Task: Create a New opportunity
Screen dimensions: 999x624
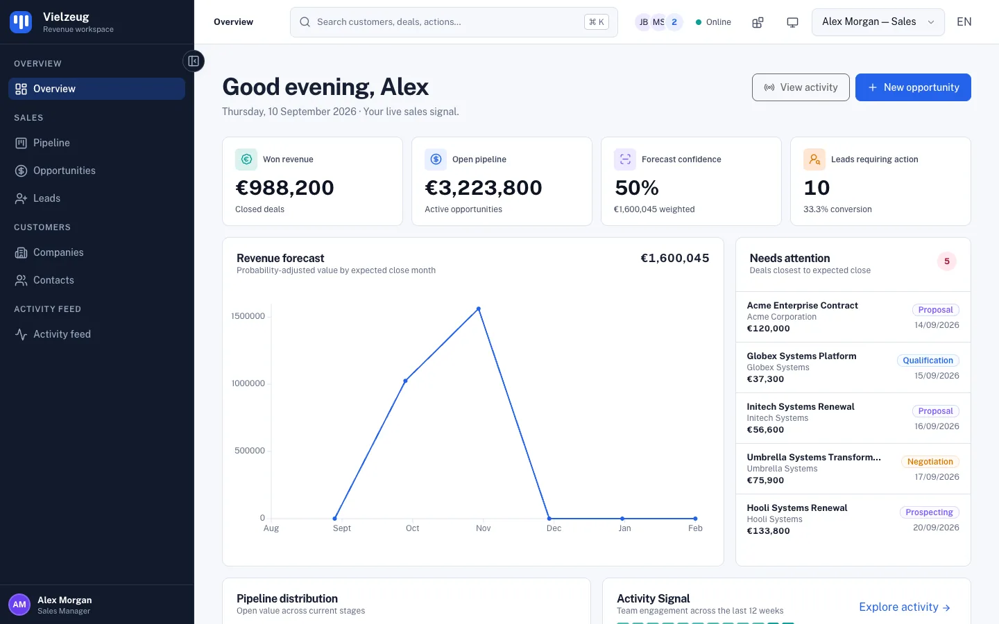Action: (913, 87)
